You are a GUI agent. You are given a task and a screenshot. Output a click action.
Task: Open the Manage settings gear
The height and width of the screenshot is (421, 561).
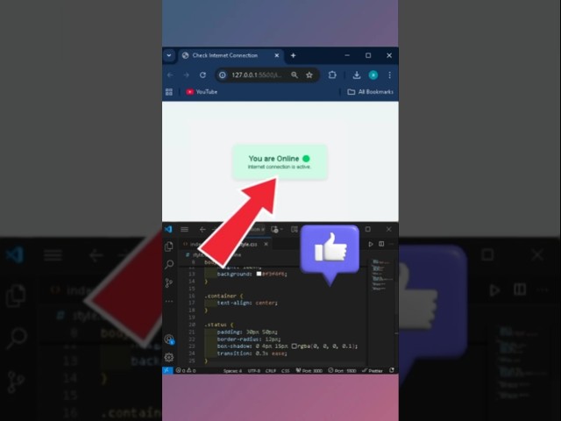[169, 357]
